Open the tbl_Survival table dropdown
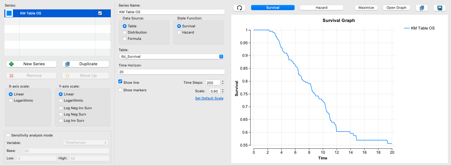The width and height of the screenshot is (451, 166). [171, 56]
